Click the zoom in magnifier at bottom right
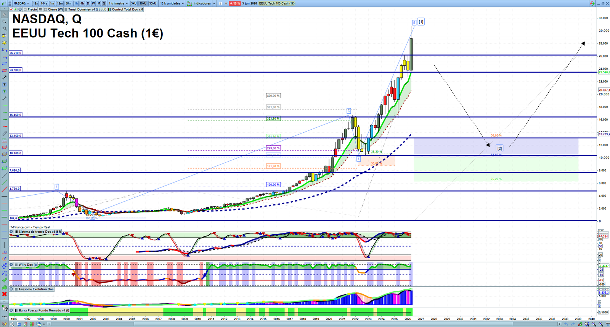The height and width of the screenshot is (327, 610). click(601, 324)
